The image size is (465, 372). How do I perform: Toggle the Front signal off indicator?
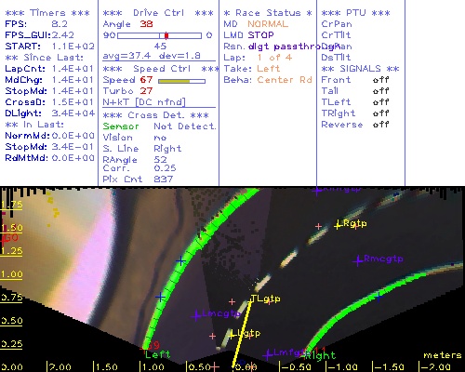[380, 80]
